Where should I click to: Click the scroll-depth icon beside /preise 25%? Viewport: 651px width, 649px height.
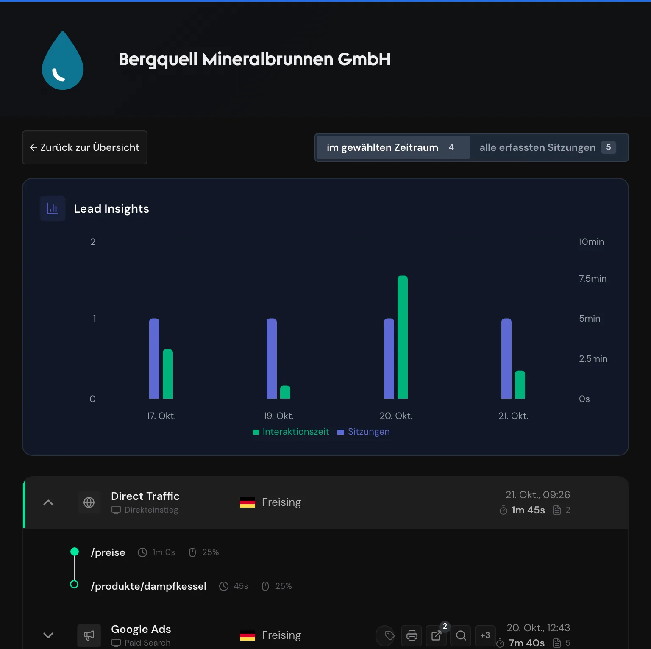pyautogui.click(x=192, y=552)
